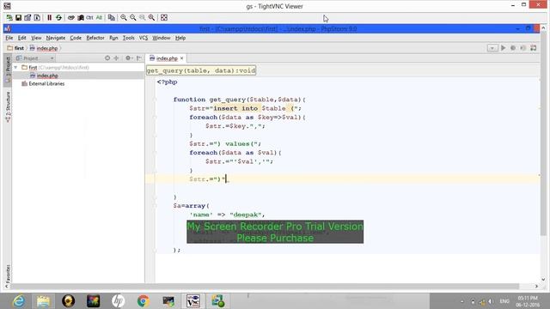
Task: Open the Refactor menu
Action: 95,38
